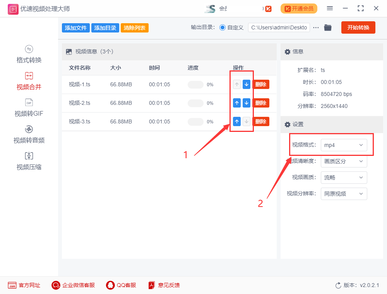387x294 pixels.
Task: Open the 官方网址 official website link
Action: pyautogui.click(x=24, y=285)
